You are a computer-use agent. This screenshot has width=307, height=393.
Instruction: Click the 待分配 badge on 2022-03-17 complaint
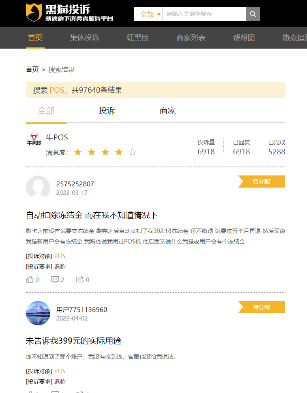(x=262, y=182)
